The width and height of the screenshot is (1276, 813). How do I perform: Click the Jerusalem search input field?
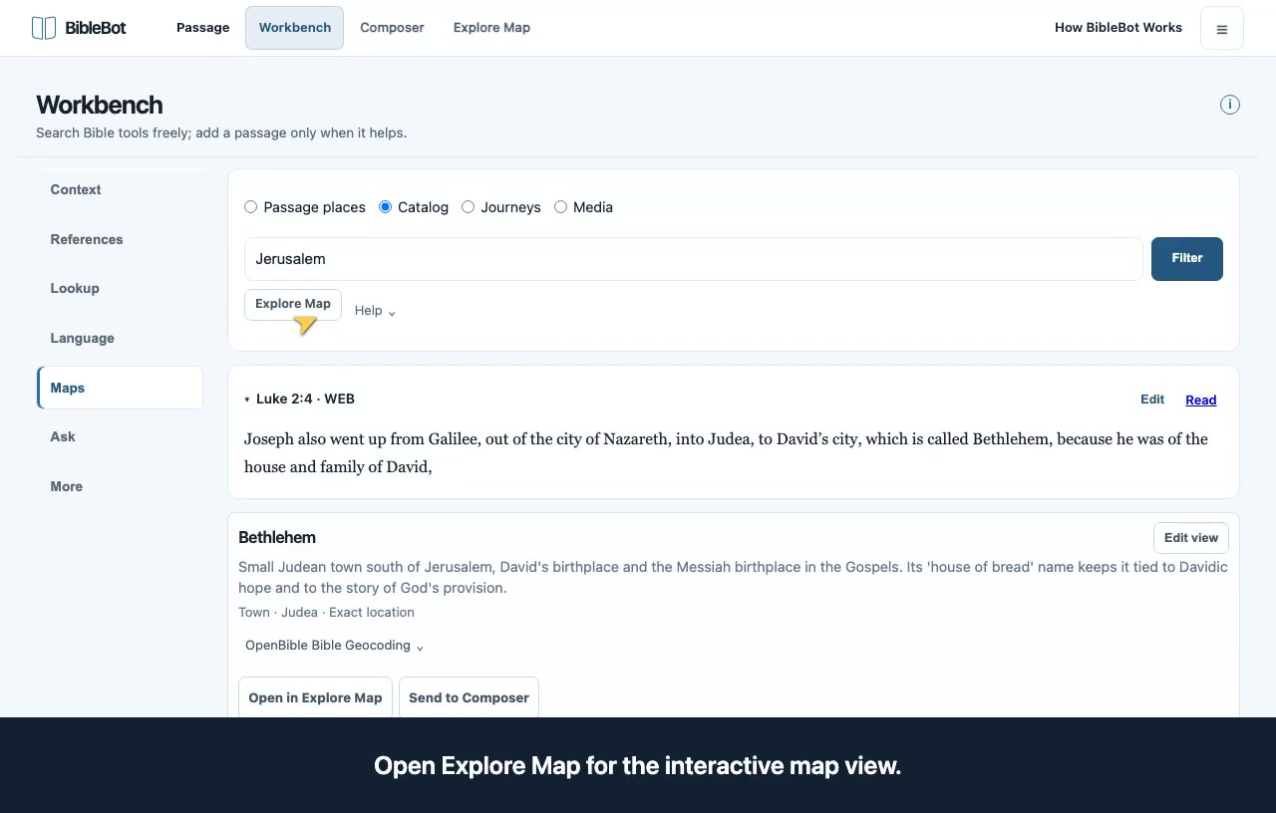click(x=694, y=259)
